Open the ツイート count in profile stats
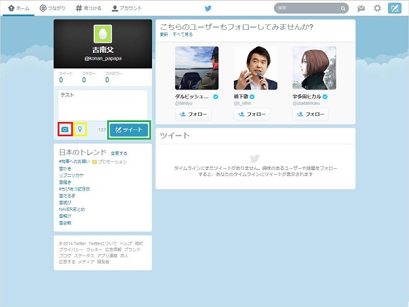This screenshot has width=409, height=307. 66,77
